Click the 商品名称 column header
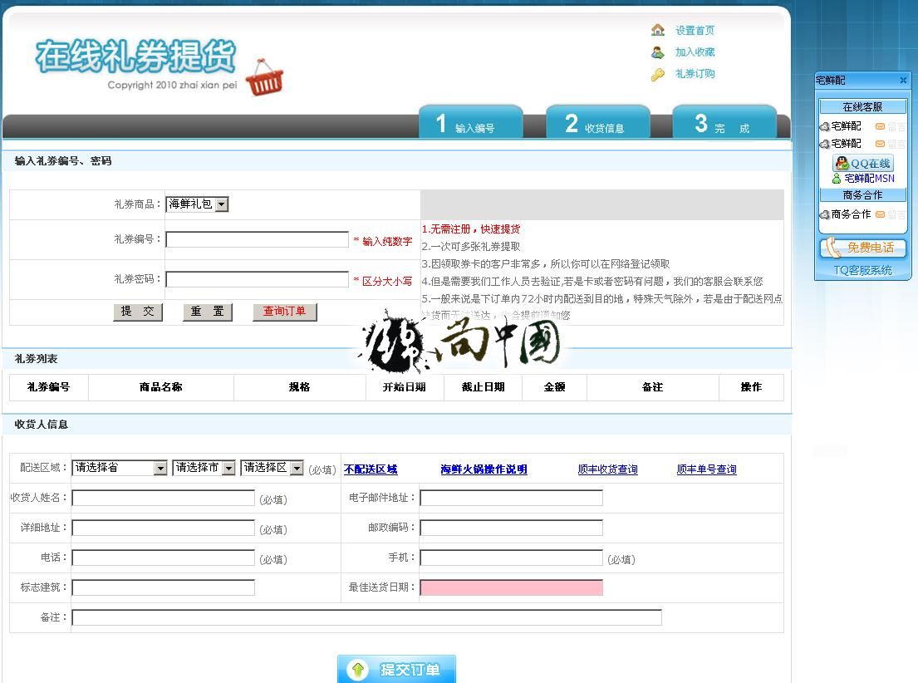 (161, 387)
